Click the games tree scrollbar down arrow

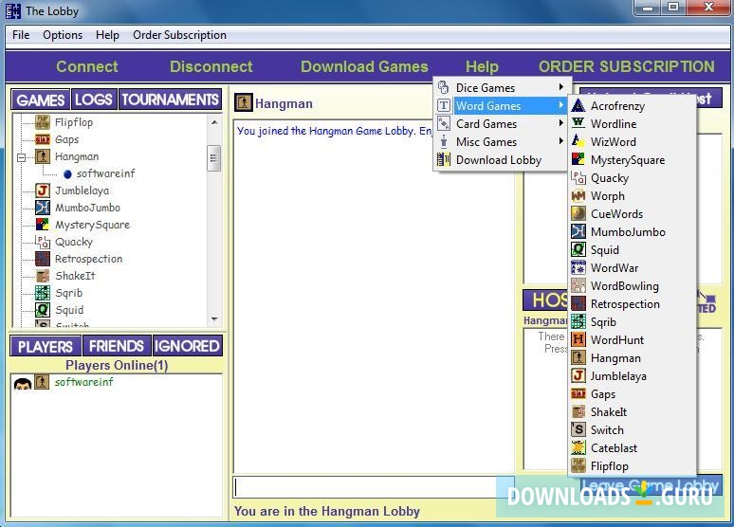pos(214,319)
